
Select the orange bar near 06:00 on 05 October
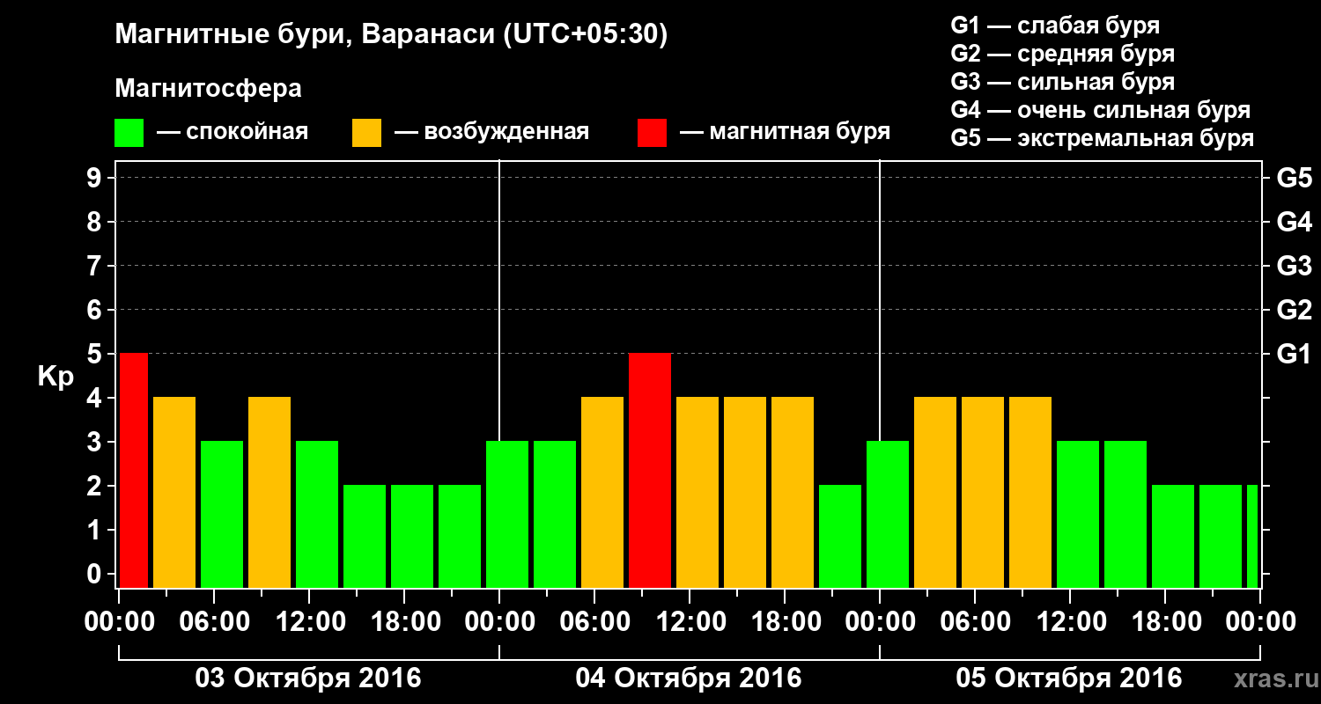pos(983,492)
